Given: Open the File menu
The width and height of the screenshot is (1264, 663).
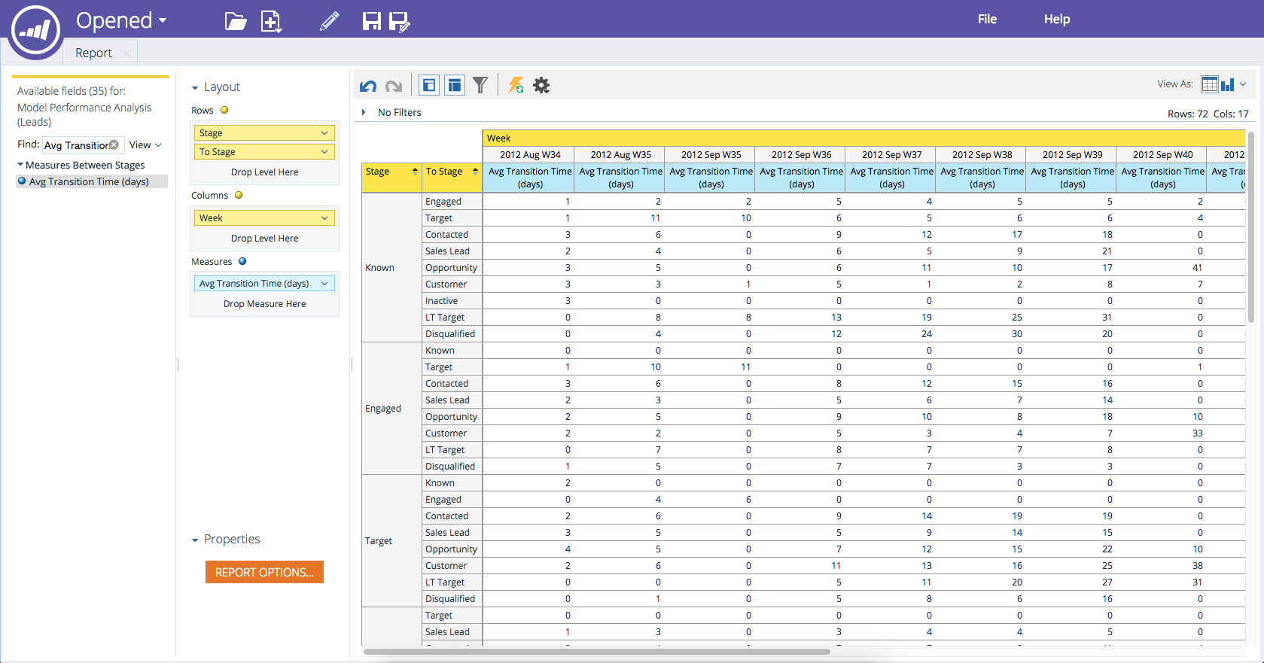Looking at the screenshot, I should coord(987,20).
